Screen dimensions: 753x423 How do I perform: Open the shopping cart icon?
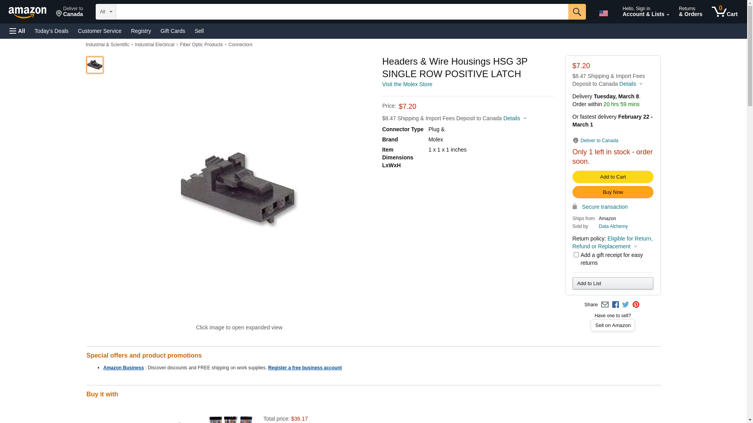(725, 12)
